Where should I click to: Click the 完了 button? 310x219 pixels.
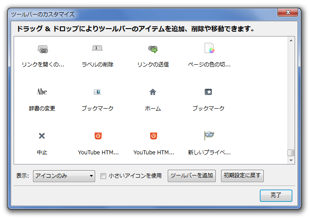276,196
